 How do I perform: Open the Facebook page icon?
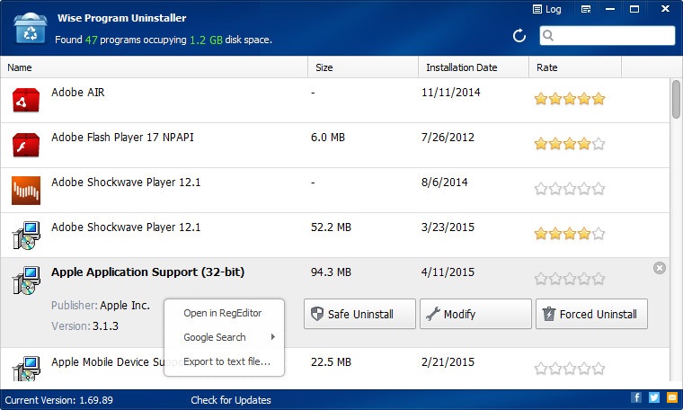click(636, 397)
